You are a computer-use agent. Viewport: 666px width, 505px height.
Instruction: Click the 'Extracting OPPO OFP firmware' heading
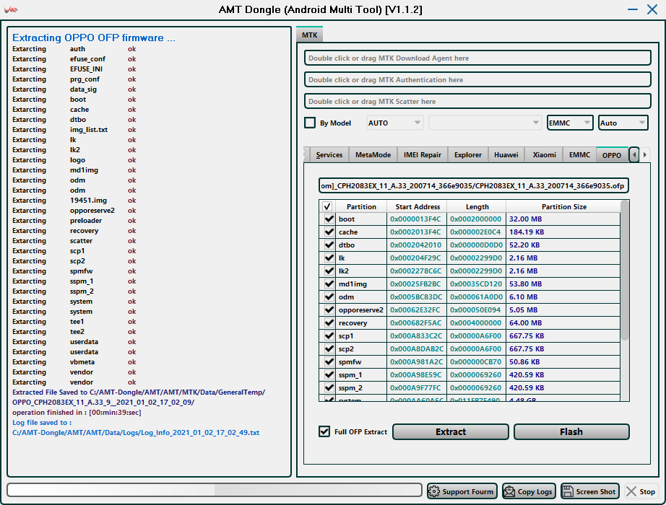coord(93,38)
